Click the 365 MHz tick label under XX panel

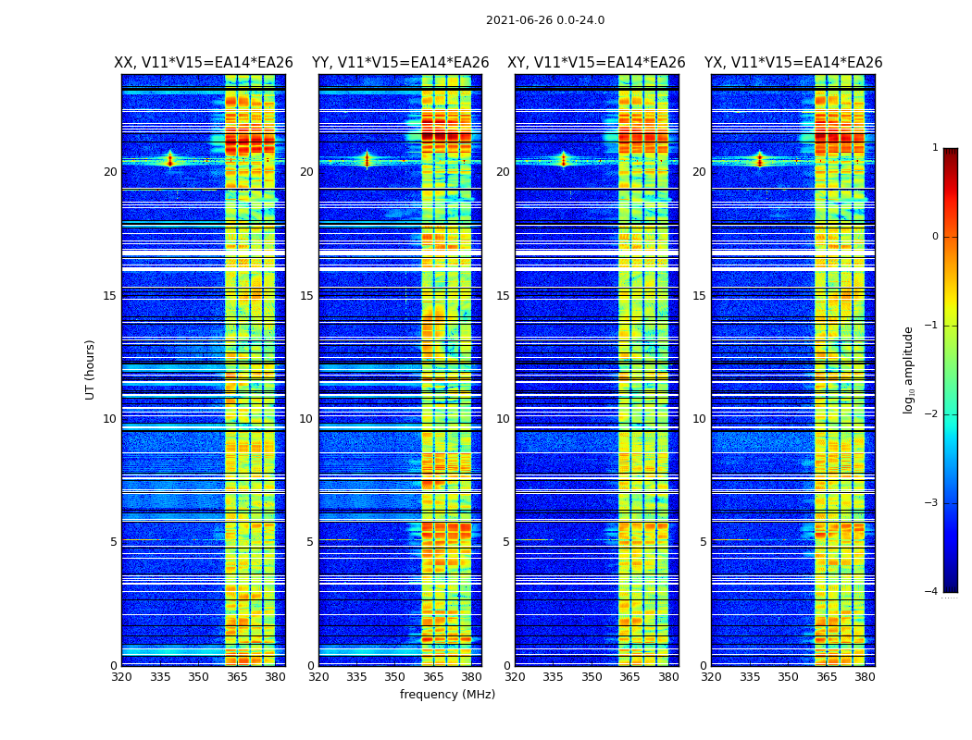coord(237,677)
